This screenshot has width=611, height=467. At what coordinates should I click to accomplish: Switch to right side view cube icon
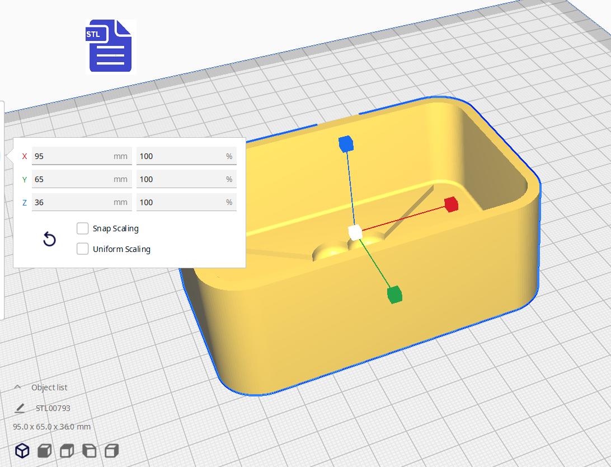click(112, 451)
